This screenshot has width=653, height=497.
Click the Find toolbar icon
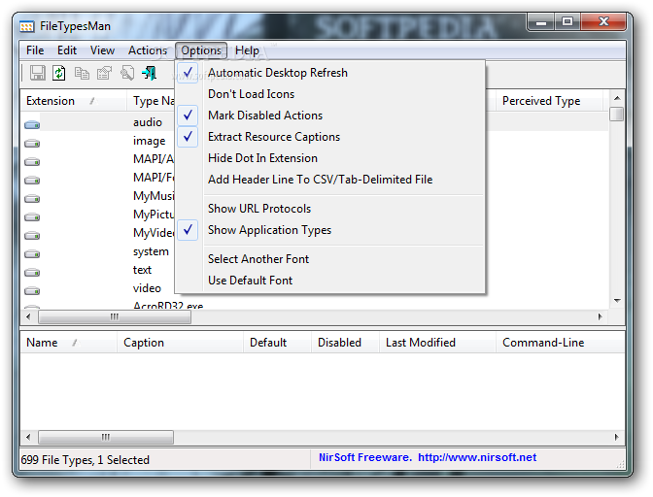coord(127,73)
